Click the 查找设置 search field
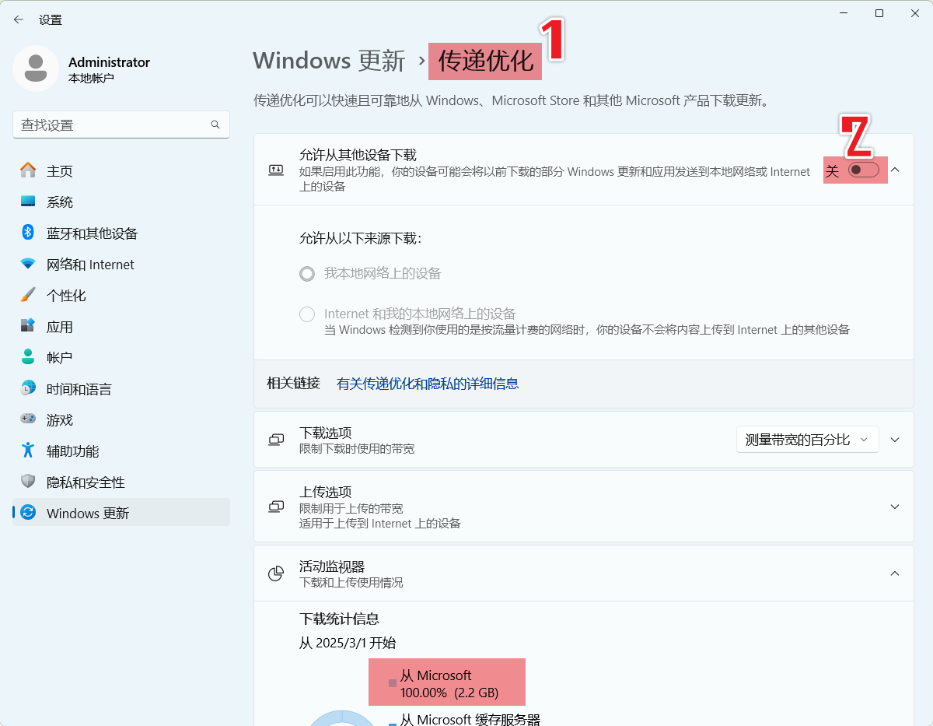This screenshot has width=933, height=726. coord(121,125)
